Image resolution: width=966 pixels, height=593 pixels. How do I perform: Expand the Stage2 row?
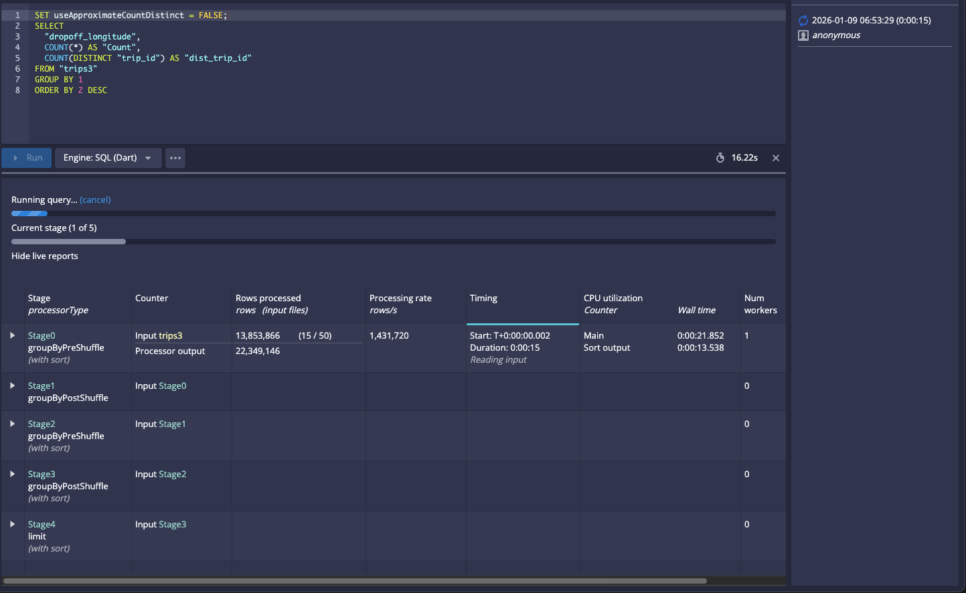(12, 424)
